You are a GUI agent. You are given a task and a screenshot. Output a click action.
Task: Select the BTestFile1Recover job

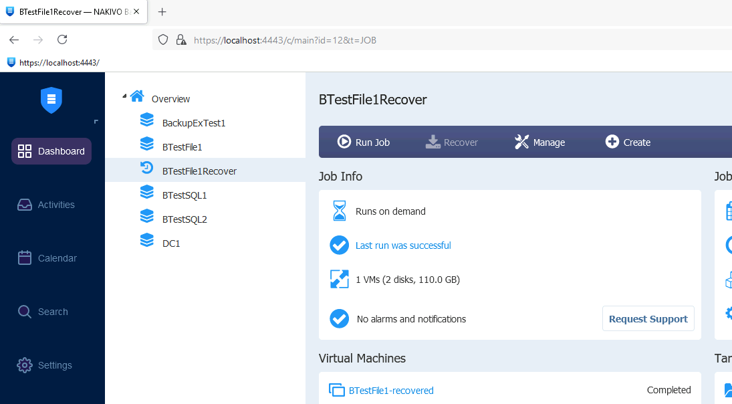click(x=199, y=171)
